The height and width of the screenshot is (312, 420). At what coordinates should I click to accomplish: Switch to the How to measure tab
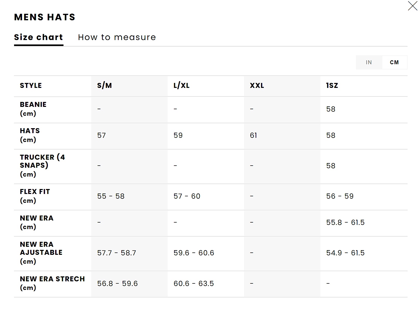click(117, 37)
